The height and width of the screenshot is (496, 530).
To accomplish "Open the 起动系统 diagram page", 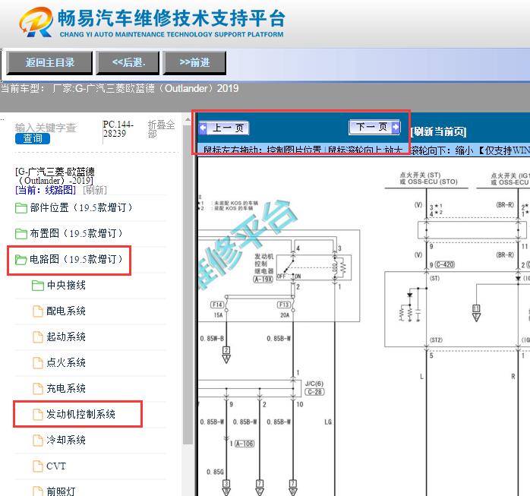I will click(x=66, y=336).
